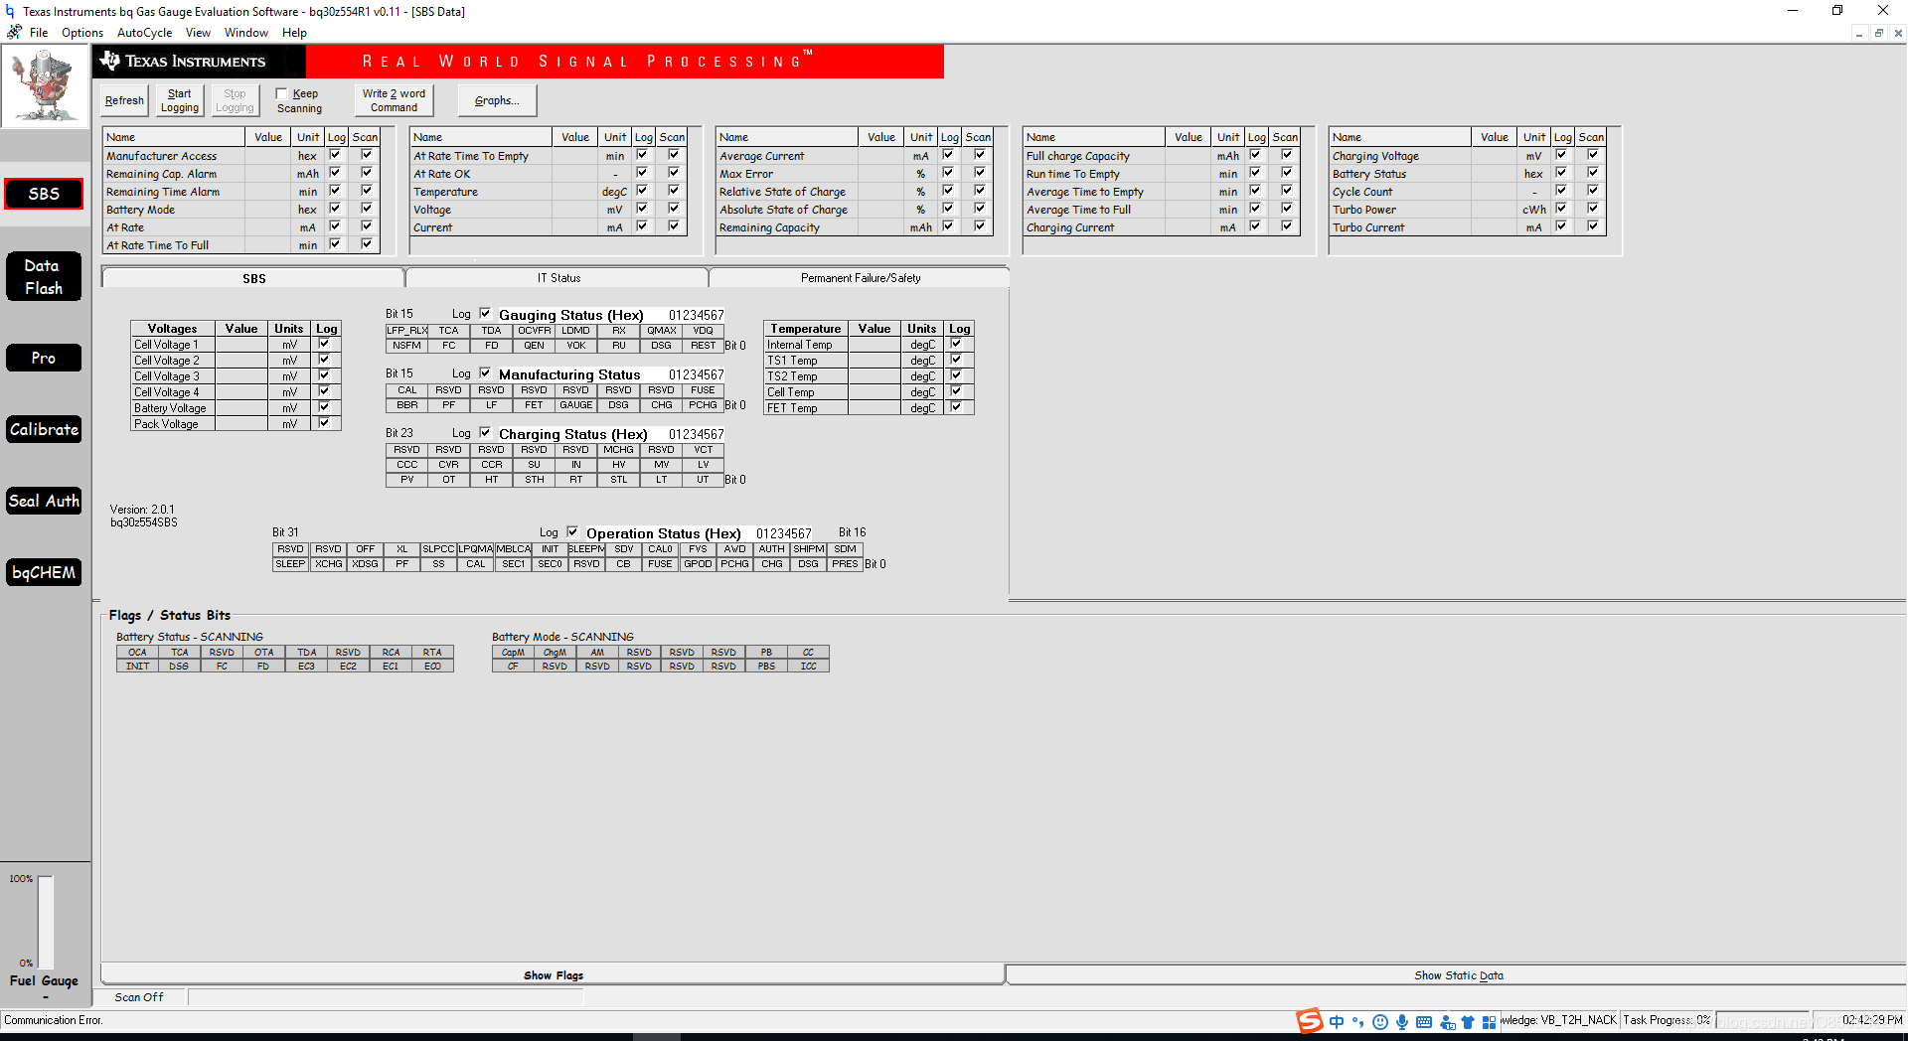Image resolution: width=1908 pixels, height=1041 pixels.
Task: Click the SLEEP bit in Operation Status
Action: coord(290,564)
